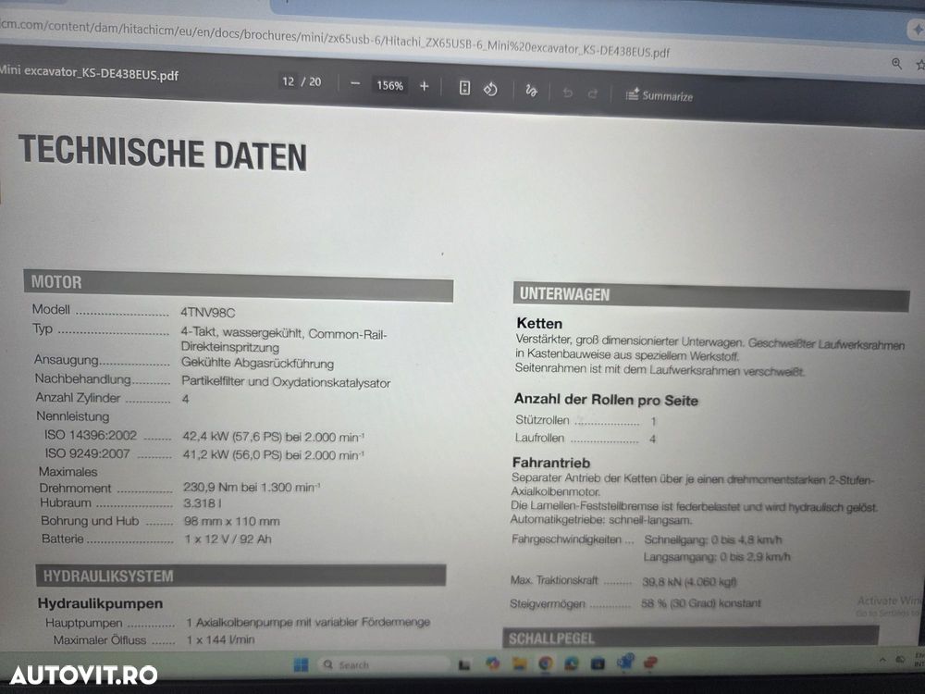The height and width of the screenshot is (694, 925).
Task: Click the 156% zoom level field
Action: tap(389, 85)
